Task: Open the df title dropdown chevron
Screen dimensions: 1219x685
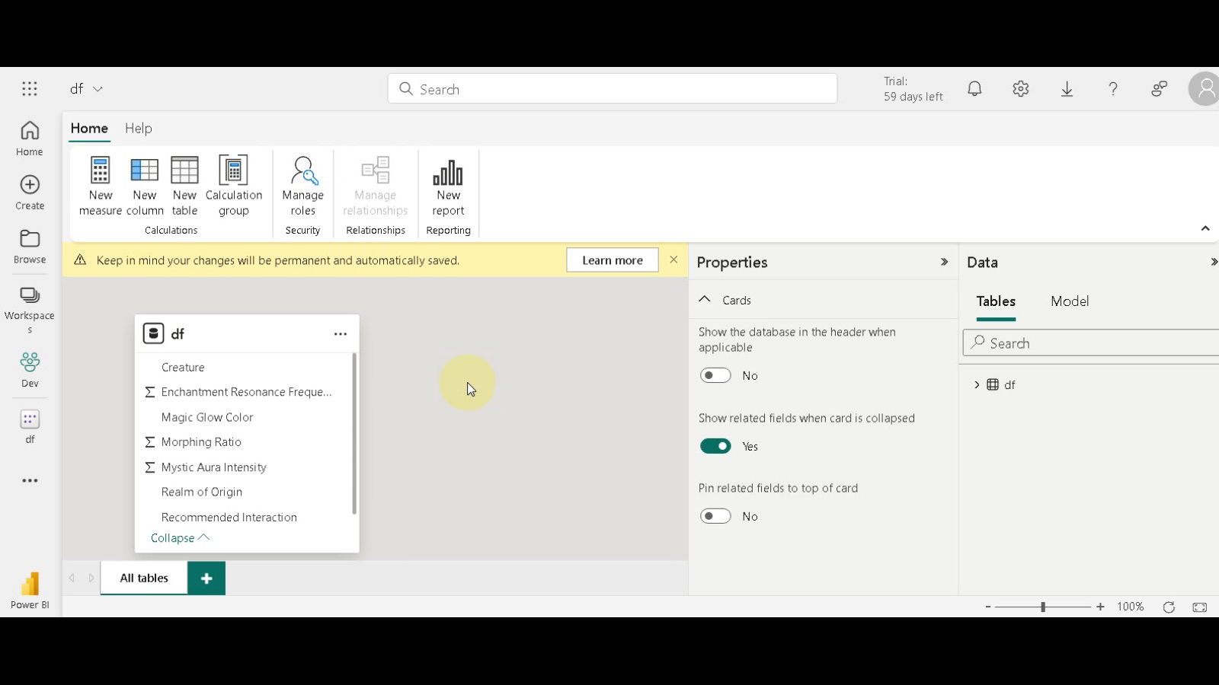Action: click(98, 89)
